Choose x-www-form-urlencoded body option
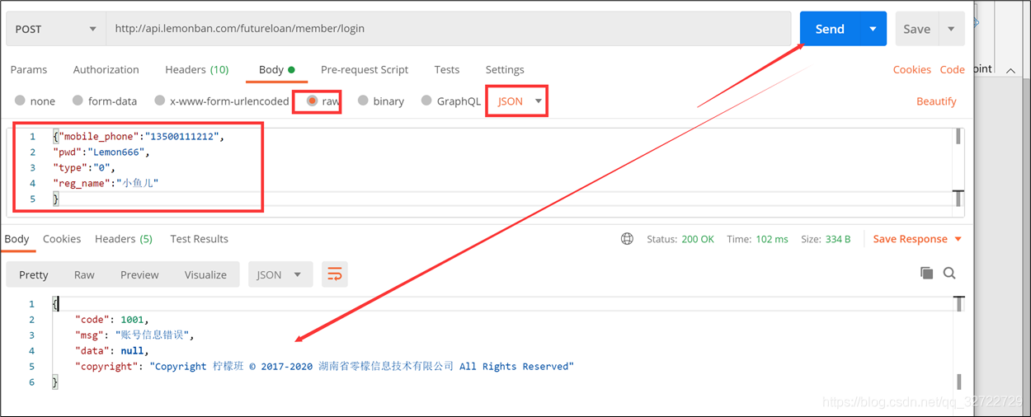Screen dimensions: 1031x417 coord(159,101)
